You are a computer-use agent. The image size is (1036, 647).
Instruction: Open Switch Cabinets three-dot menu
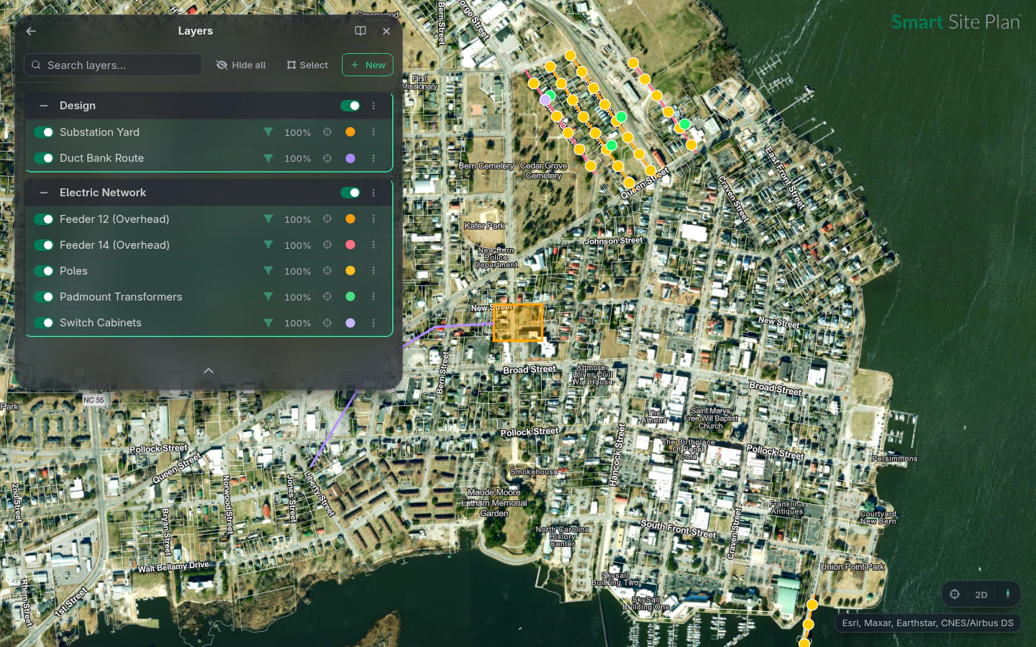(x=373, y=323)
